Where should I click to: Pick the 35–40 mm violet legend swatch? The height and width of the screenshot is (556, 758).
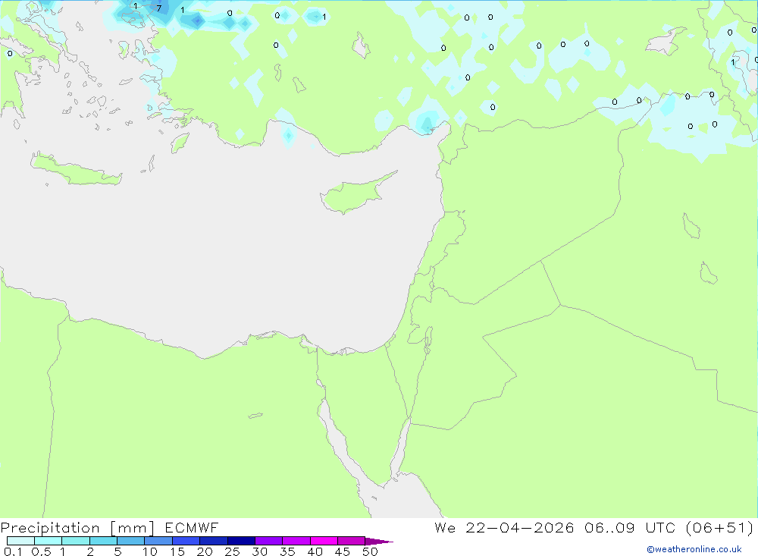pos(296,541)
